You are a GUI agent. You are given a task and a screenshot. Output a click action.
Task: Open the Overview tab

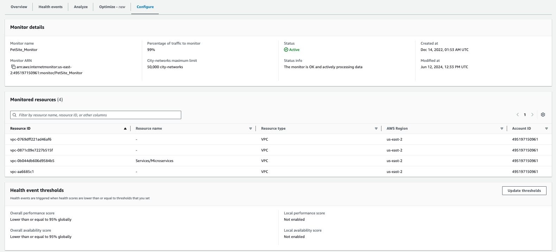[19, 7]
